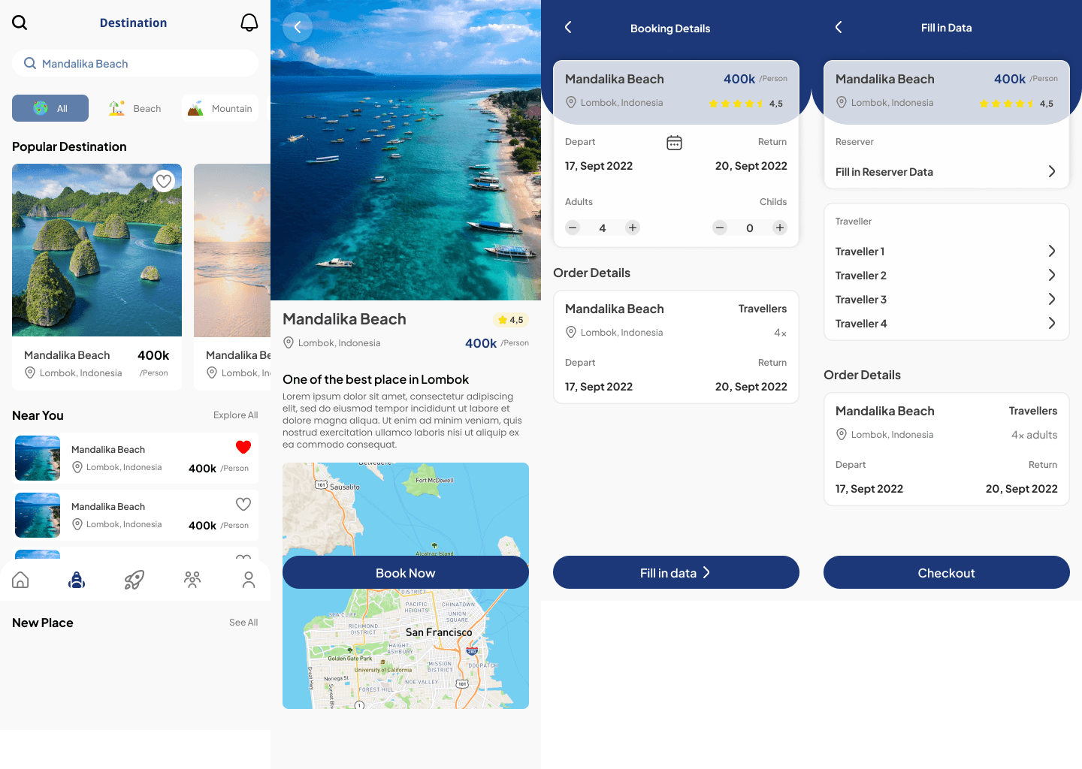Open the rocket icon in bottom navigation
Screen dimensions: 1082x769
pos(134,580)
